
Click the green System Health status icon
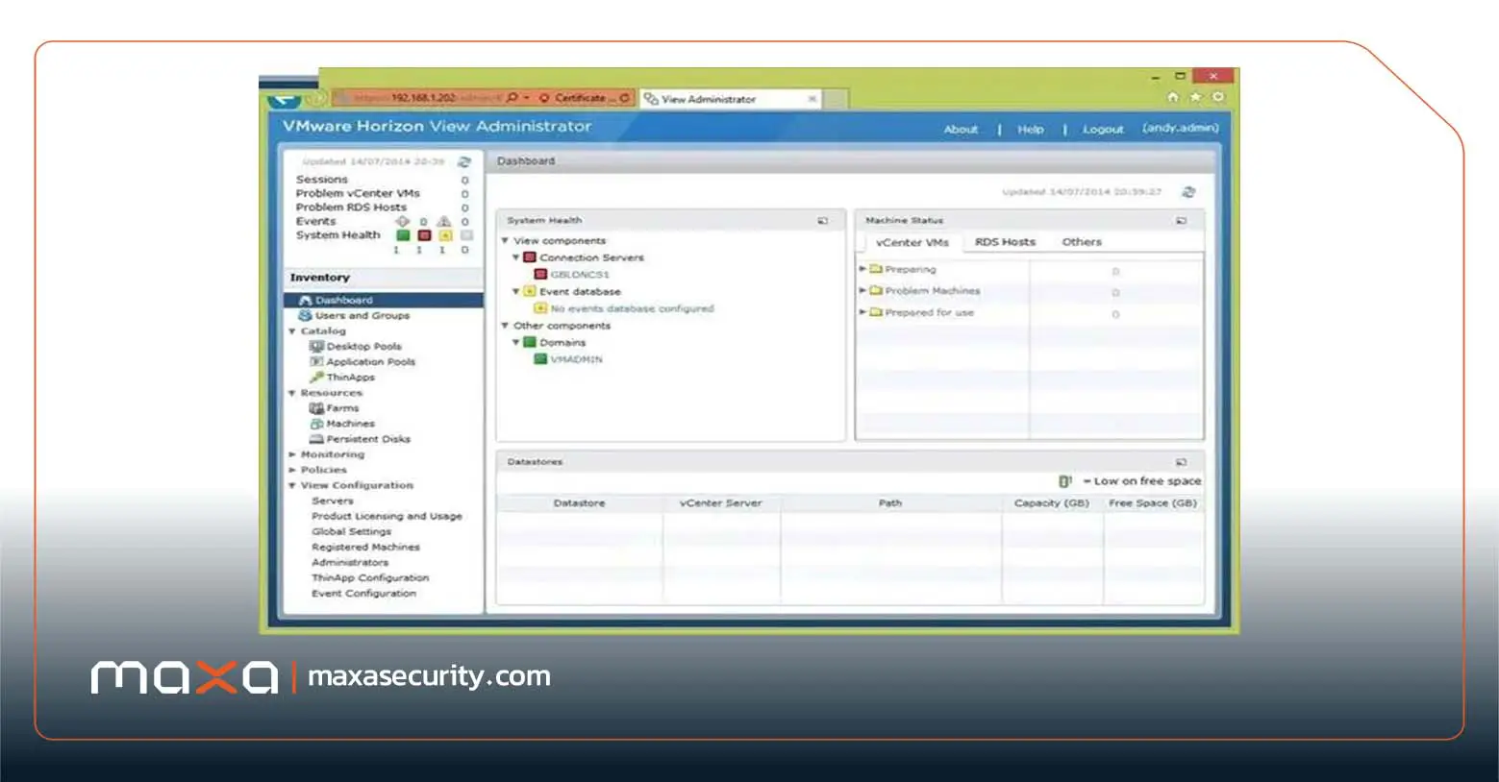click(403, 235)
